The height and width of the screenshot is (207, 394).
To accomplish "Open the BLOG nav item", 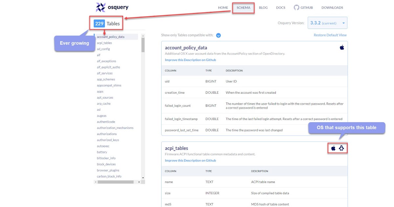I will click(263, 8).
